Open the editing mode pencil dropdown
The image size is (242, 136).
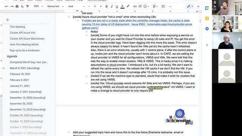point(190,6)
